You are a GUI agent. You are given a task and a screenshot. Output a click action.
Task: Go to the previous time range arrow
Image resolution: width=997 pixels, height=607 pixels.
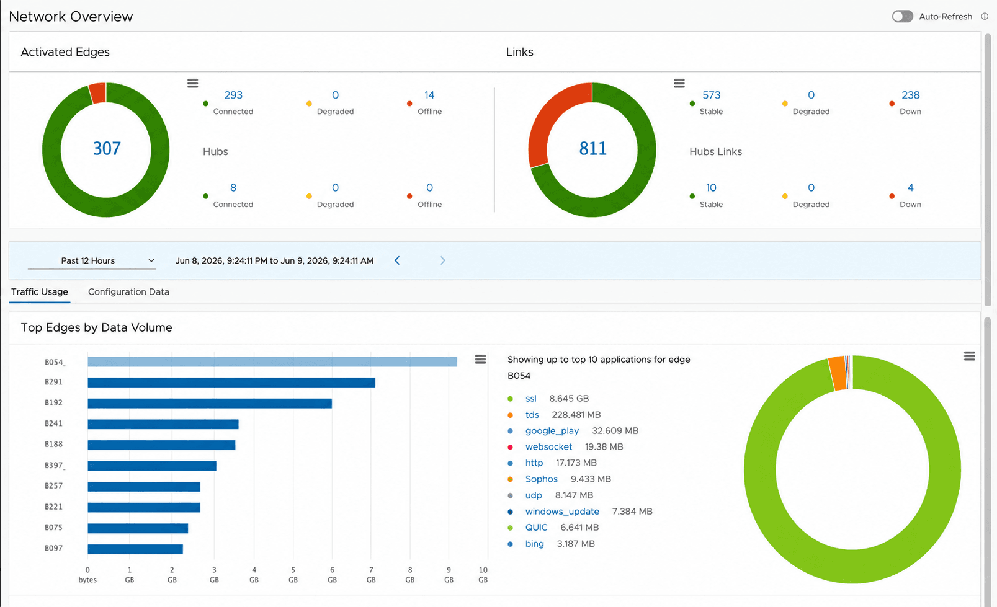(x=397, y=260)
